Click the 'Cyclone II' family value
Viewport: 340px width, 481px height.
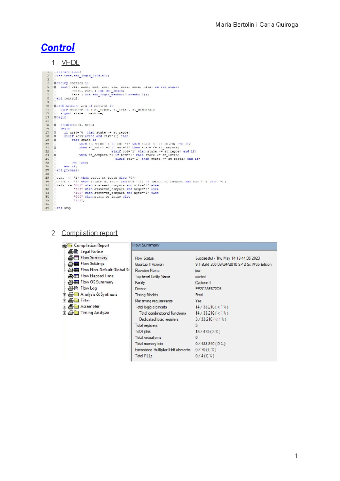[203, 283]
